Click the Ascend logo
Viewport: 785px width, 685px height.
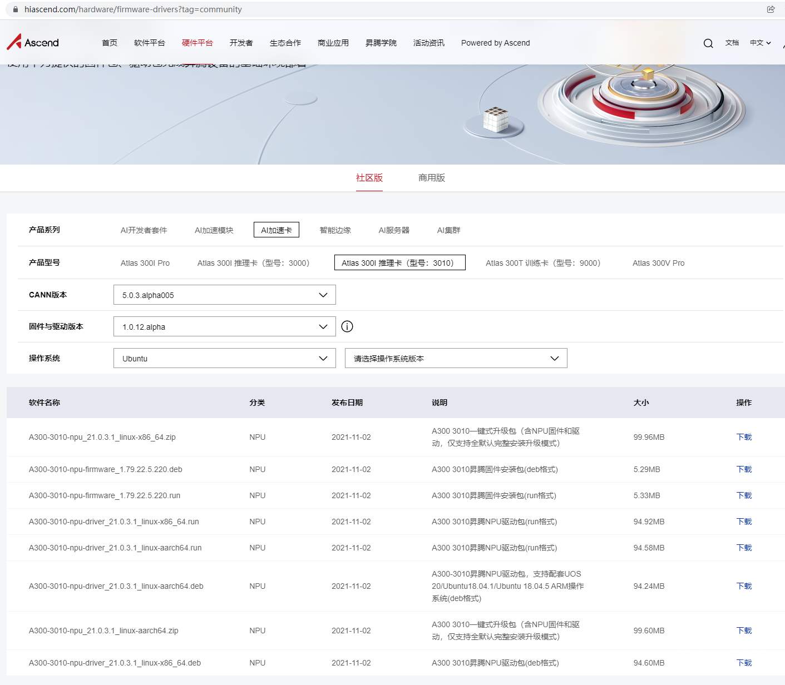click(x=33, y=42)
